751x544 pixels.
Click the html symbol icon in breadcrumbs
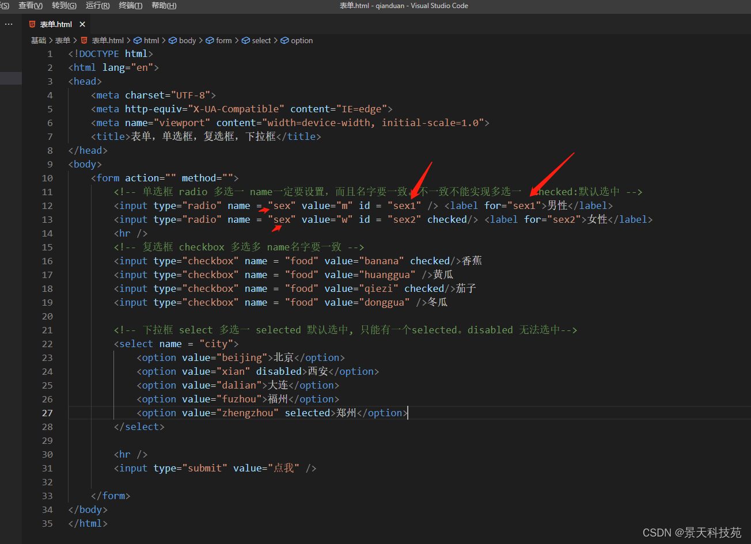(x=138, y=40)
